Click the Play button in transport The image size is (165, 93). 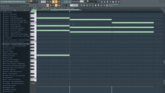(x=34, y=2)
